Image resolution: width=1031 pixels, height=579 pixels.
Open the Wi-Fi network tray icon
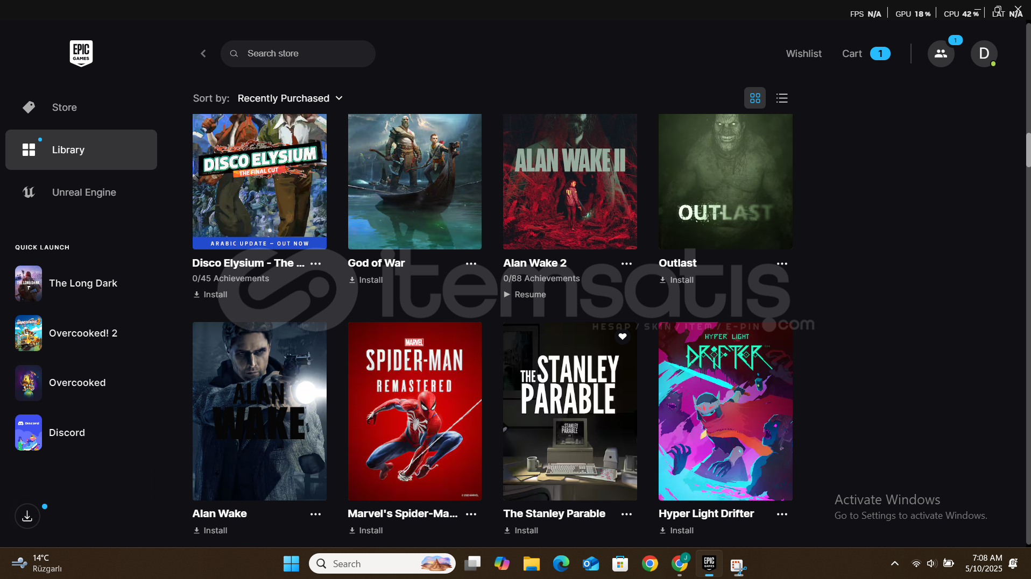[916, 563]
